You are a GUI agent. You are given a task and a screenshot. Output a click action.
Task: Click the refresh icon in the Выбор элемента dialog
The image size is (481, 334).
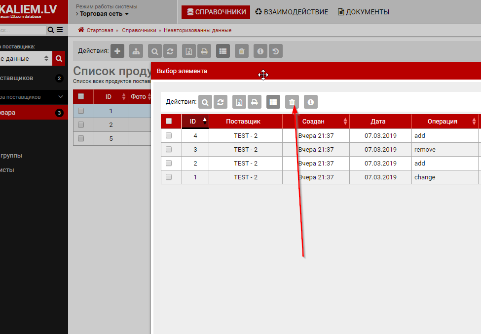(x=221, y=102)
